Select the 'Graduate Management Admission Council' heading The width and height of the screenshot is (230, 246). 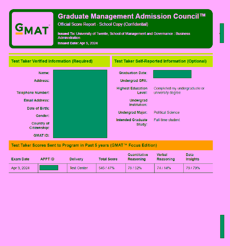132,16
